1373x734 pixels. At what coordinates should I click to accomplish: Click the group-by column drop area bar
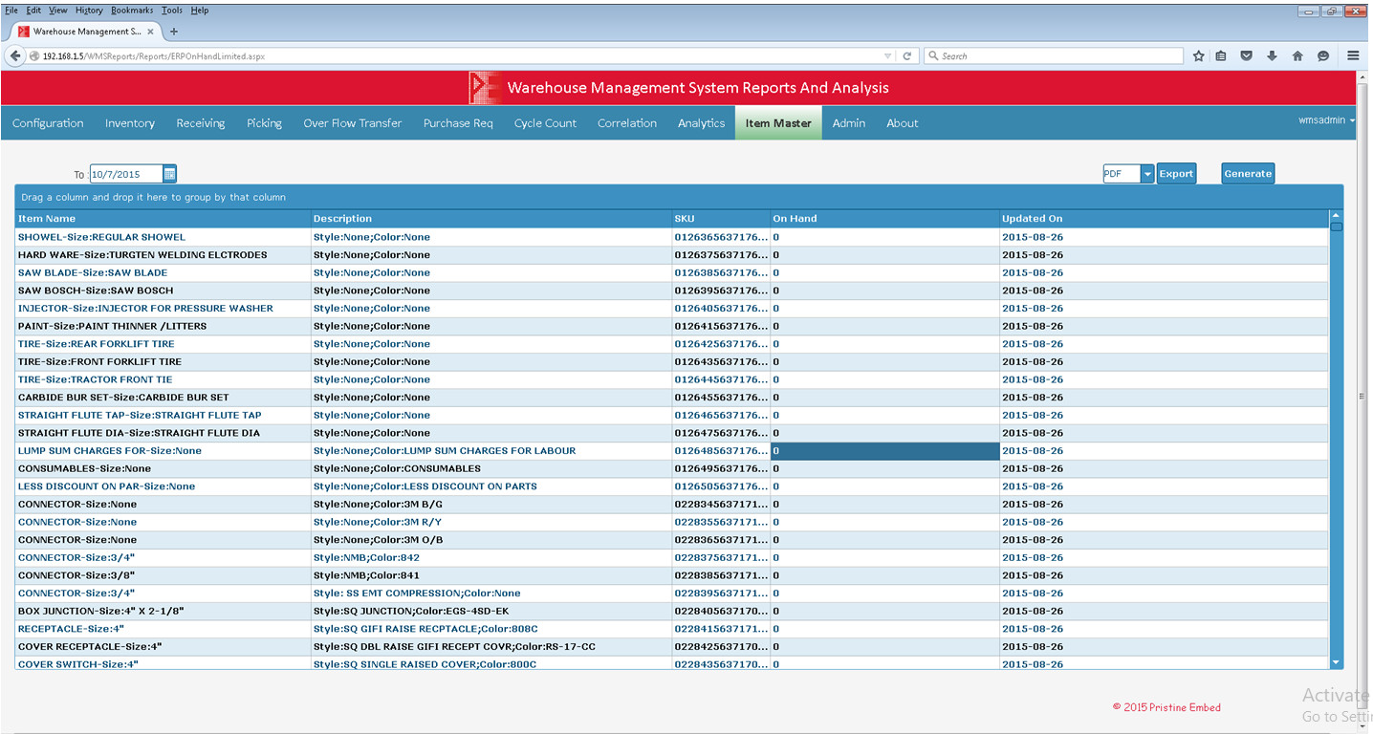(679, 198)
